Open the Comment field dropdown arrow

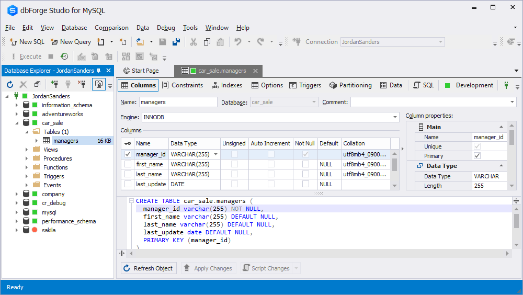click(513, 102)
